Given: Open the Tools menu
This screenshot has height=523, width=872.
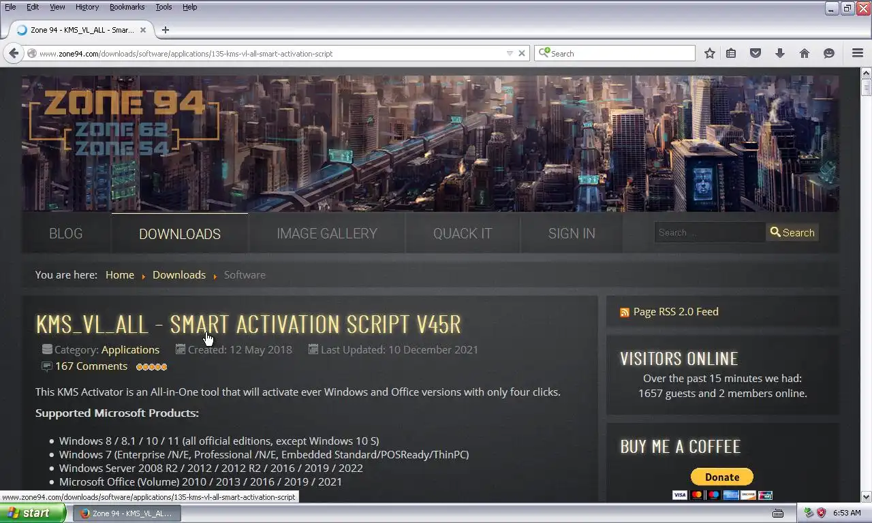Looking at the screenshot, I should pos(163,7).
